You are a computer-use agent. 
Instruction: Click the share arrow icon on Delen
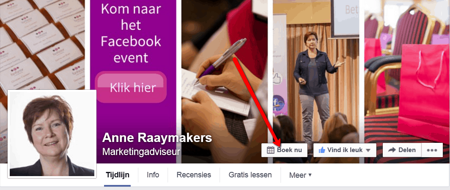392,150
